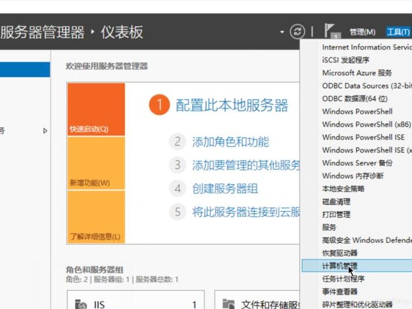Select the 了解详细信息(L) tile
This screenshot has width=412, height=309.
[x=96, y=217]
